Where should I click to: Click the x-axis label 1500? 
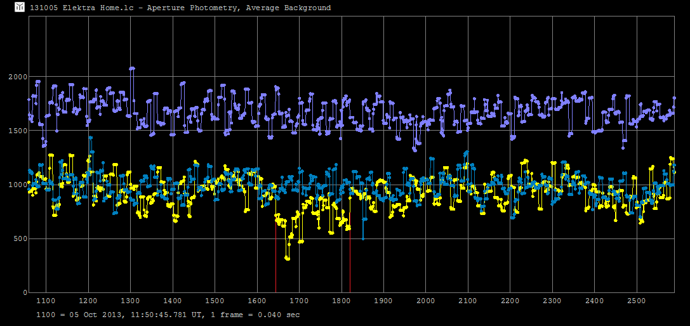coord(215,301)
